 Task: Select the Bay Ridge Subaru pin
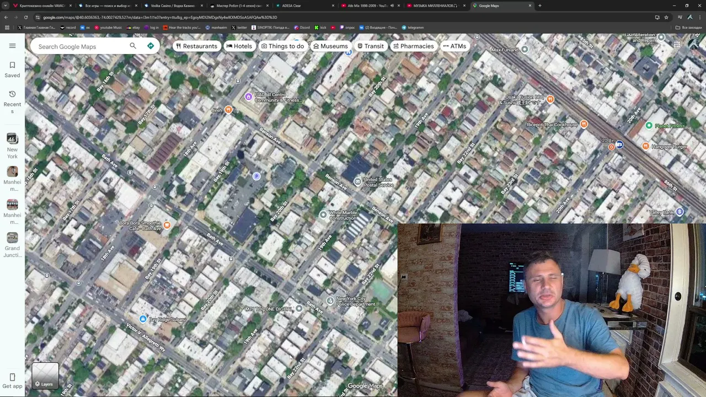[143, 319]
